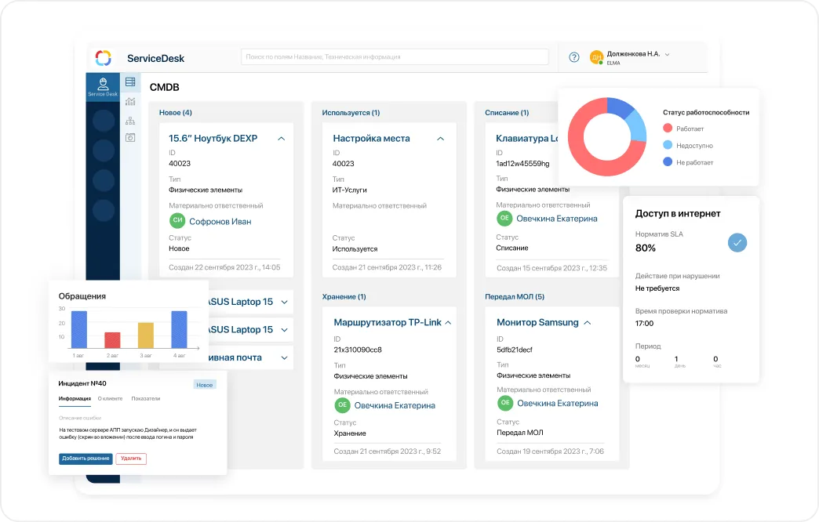Click the Долженкова Н.А. user avatar

tap(596, 57)
